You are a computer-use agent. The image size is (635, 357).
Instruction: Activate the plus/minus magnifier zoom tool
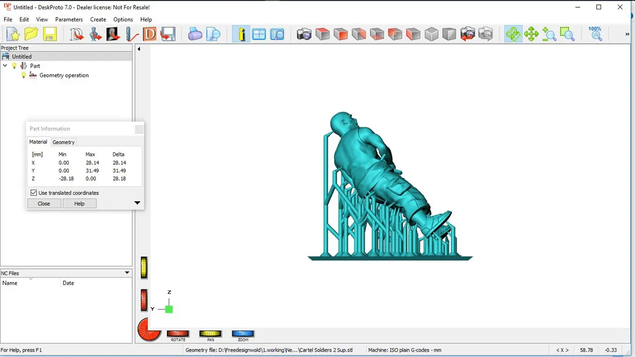[549, 35]
